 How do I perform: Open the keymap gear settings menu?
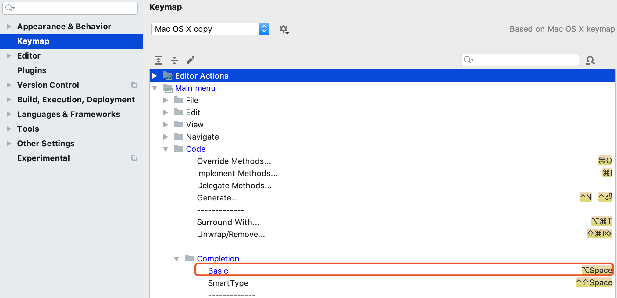(284, 29)
